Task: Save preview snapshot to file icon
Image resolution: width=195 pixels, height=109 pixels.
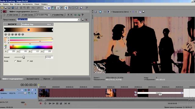Action: coord(144,12)
